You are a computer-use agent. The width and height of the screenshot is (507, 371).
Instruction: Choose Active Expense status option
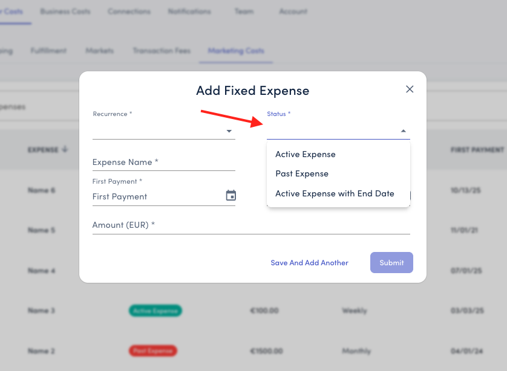(306, 154)
